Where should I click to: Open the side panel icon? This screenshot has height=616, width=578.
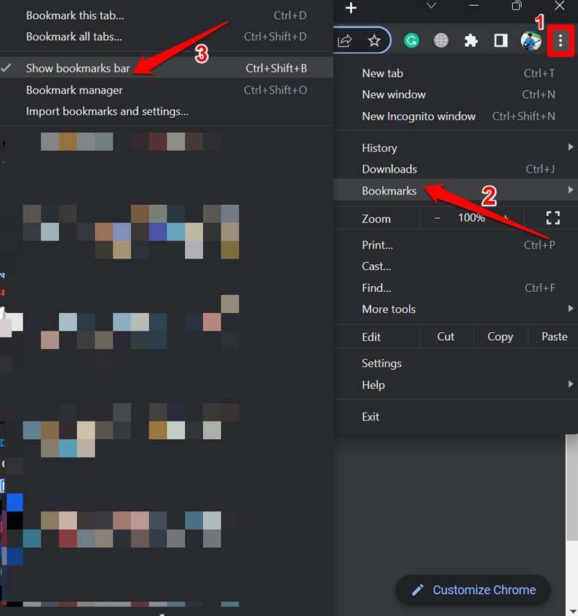point(501,41)
